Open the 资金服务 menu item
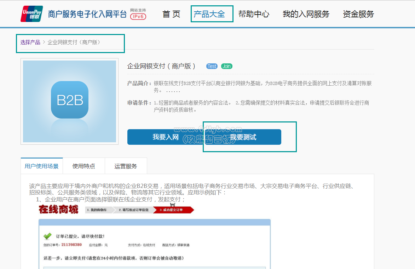 tap(358, 14)
